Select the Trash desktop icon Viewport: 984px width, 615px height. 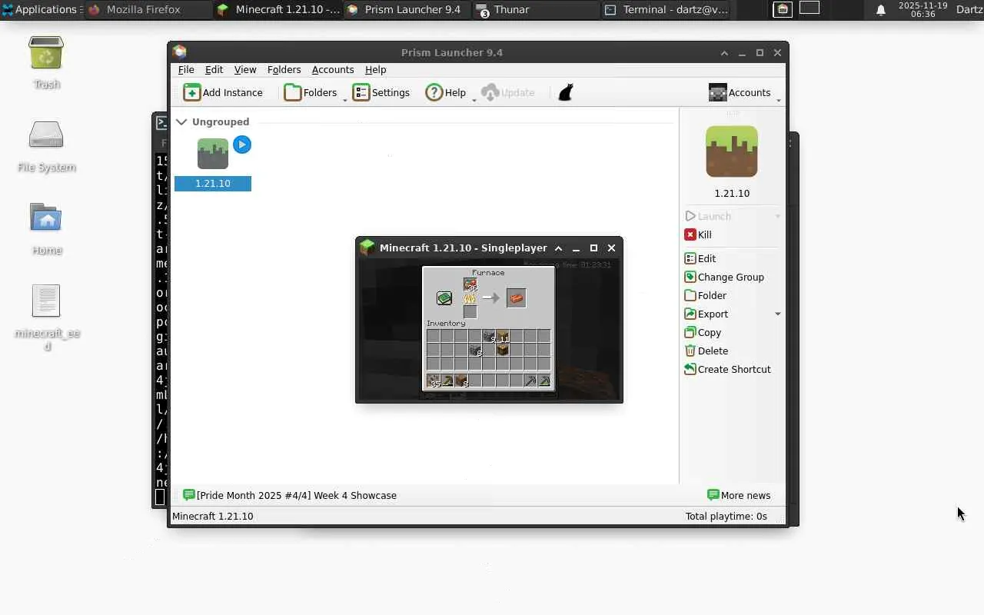(x=46, y=61)
